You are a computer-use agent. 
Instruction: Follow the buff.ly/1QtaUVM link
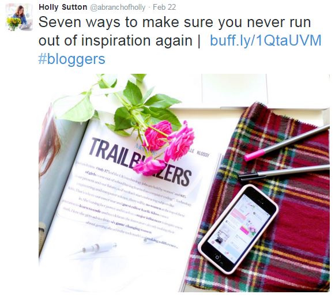coord(266,40)
